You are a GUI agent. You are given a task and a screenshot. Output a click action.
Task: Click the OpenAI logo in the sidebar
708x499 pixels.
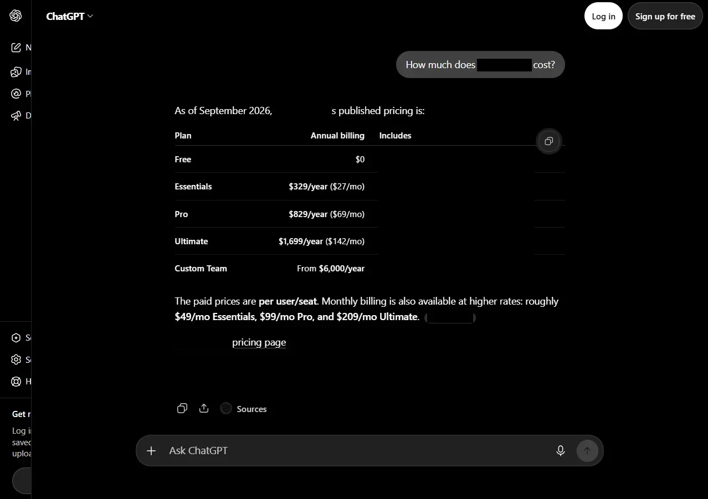pos(16,16)
